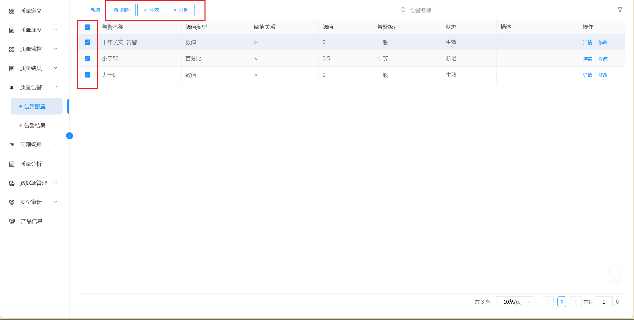Click the bell icon beside 质量告警
The width and height of the screenshot is (634, 320).
12,87
